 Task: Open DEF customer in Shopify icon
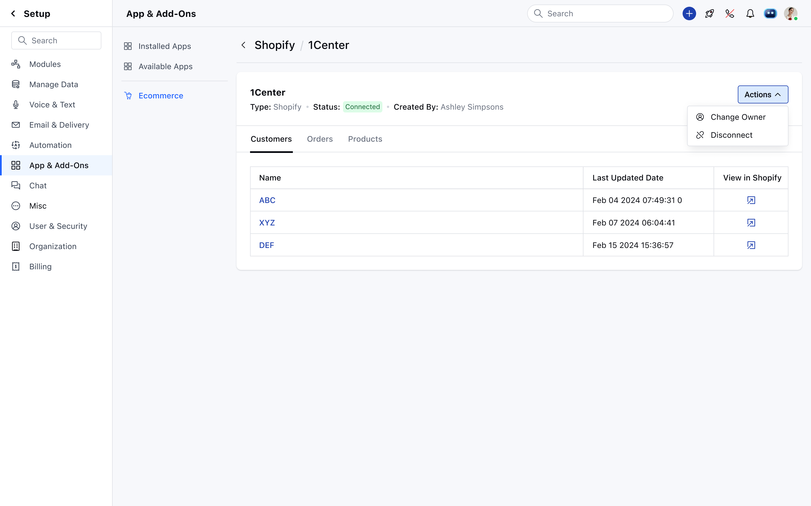[751, 245]
